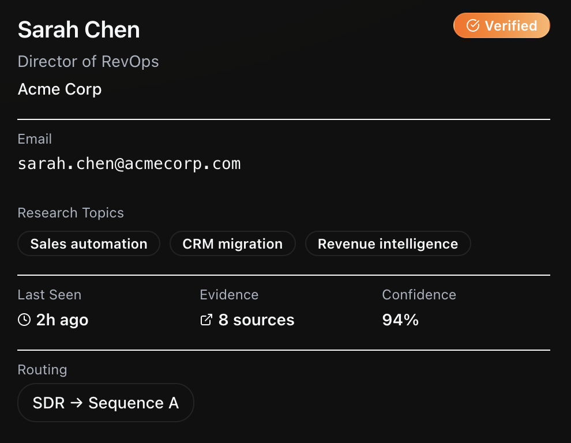This screenshot has width=571, height=443.
Task: Click the Confidence column label
Action: click(419, 295)
